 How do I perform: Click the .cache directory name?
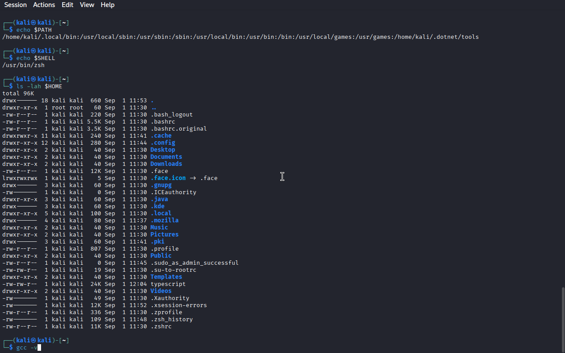click(161, 136)
